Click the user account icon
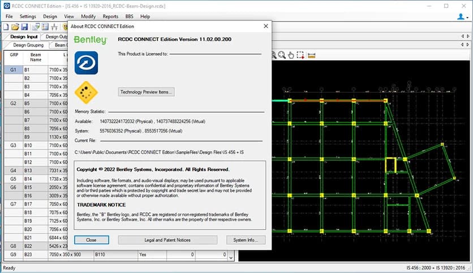Screen dimensions: 473x273 pos(460,16)
